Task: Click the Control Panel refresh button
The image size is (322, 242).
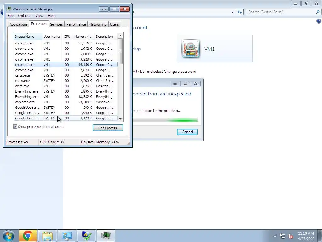Action: click(240, 12)
